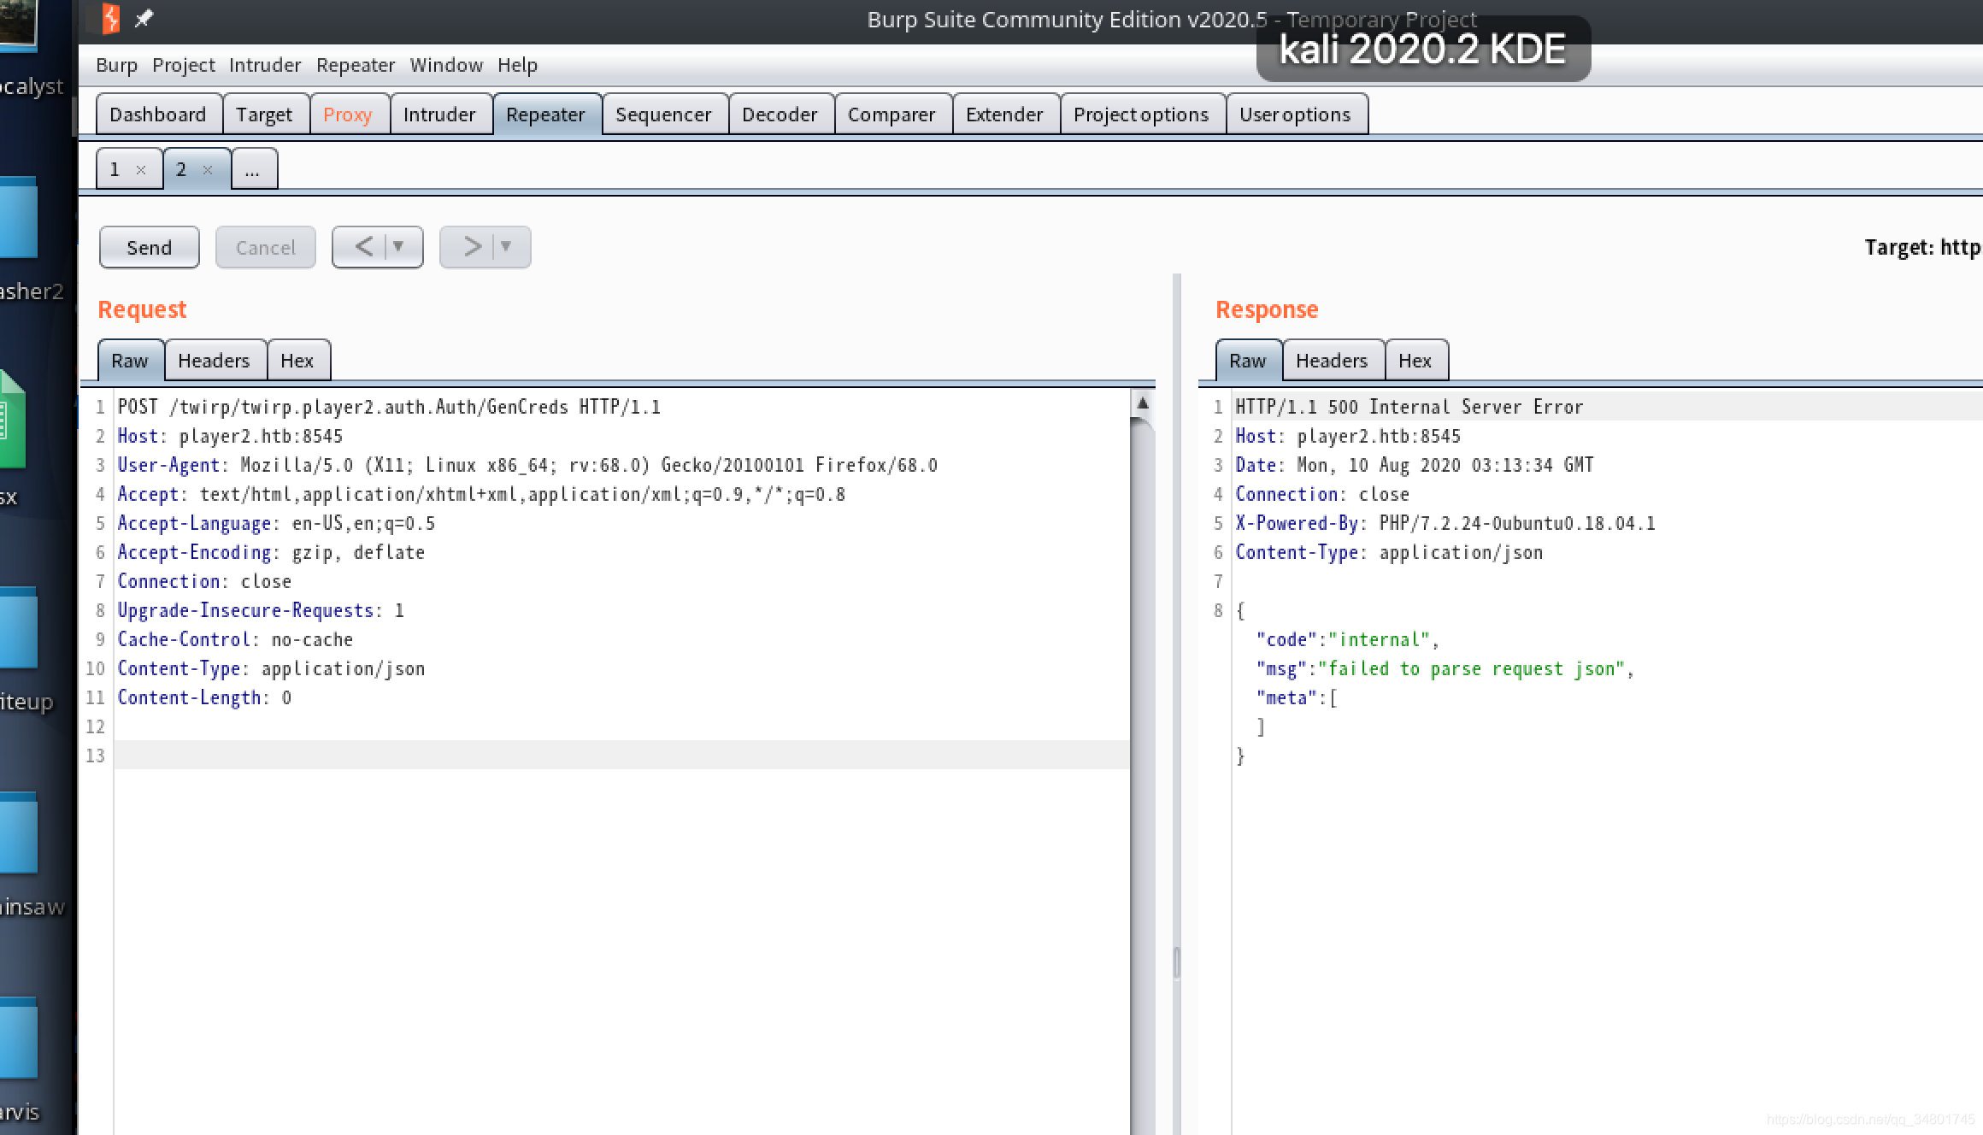
Task: Switch to the Proxy tab
Action: click(347, 115)
